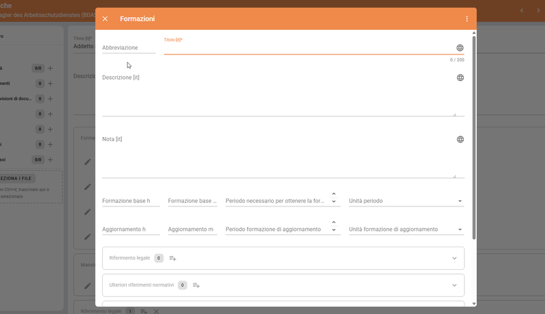
Task: Remove the background Riferimento legale item with the X icon
Action: (157, 311)
